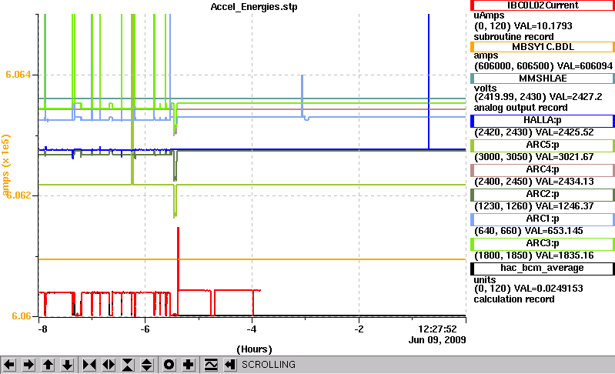Click the 'amps (x 1e5)' y-axis title
This screenshot has height=374, width=615.
[x=5, y=165]
